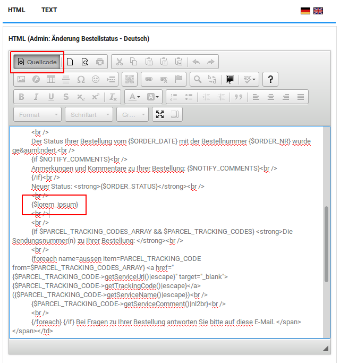Click the Show Blocks icon
The width and height of the screenshot is (340, 363).
point(175,114)
